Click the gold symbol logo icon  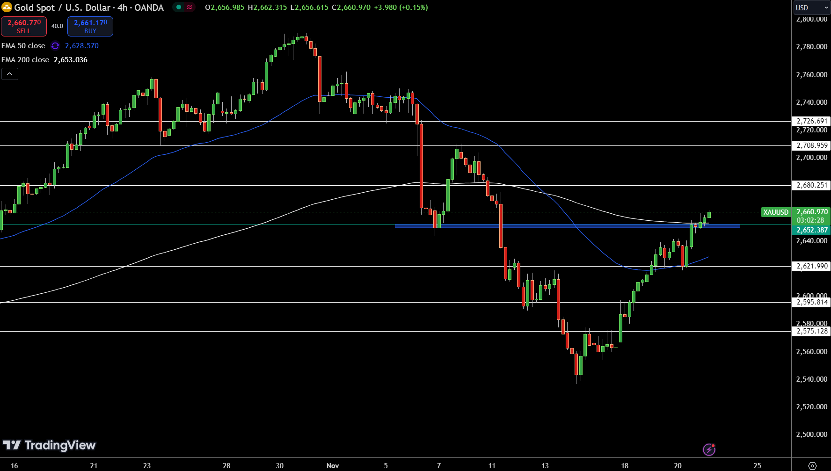[7, 7]
